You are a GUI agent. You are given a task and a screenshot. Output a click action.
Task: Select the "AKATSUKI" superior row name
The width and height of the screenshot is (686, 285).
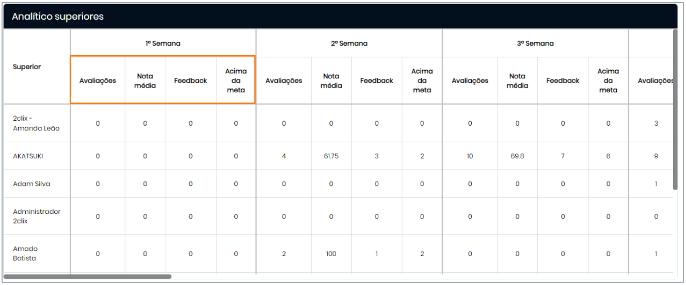pos(28,156)
